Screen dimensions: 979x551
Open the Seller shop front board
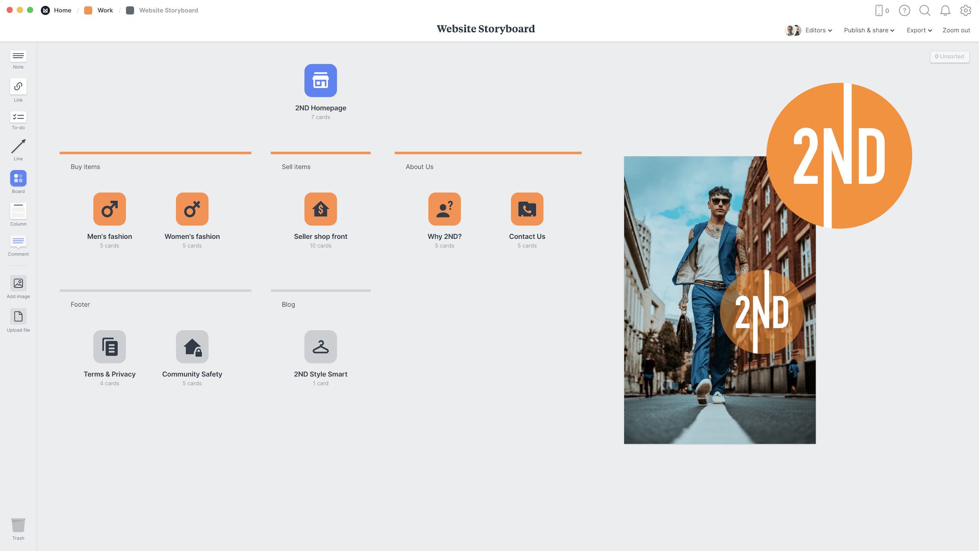320,209
